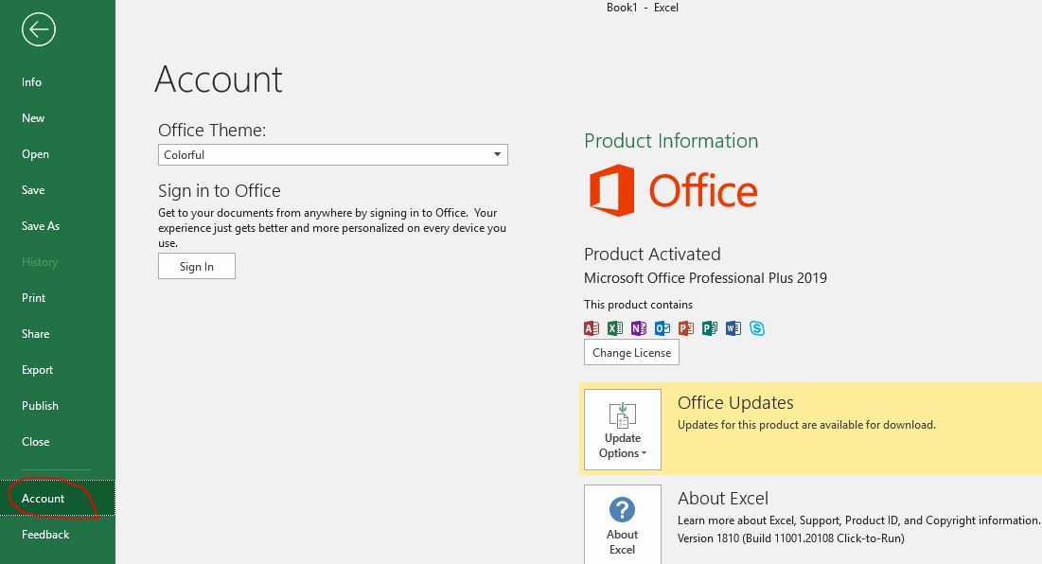Click the grayed-out History item

point(40,262)
